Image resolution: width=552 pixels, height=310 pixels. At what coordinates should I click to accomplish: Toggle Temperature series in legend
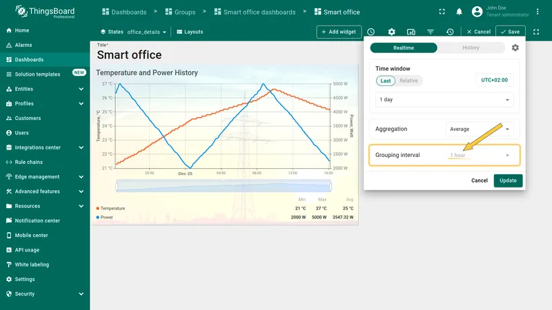click(x=110, y=209)
